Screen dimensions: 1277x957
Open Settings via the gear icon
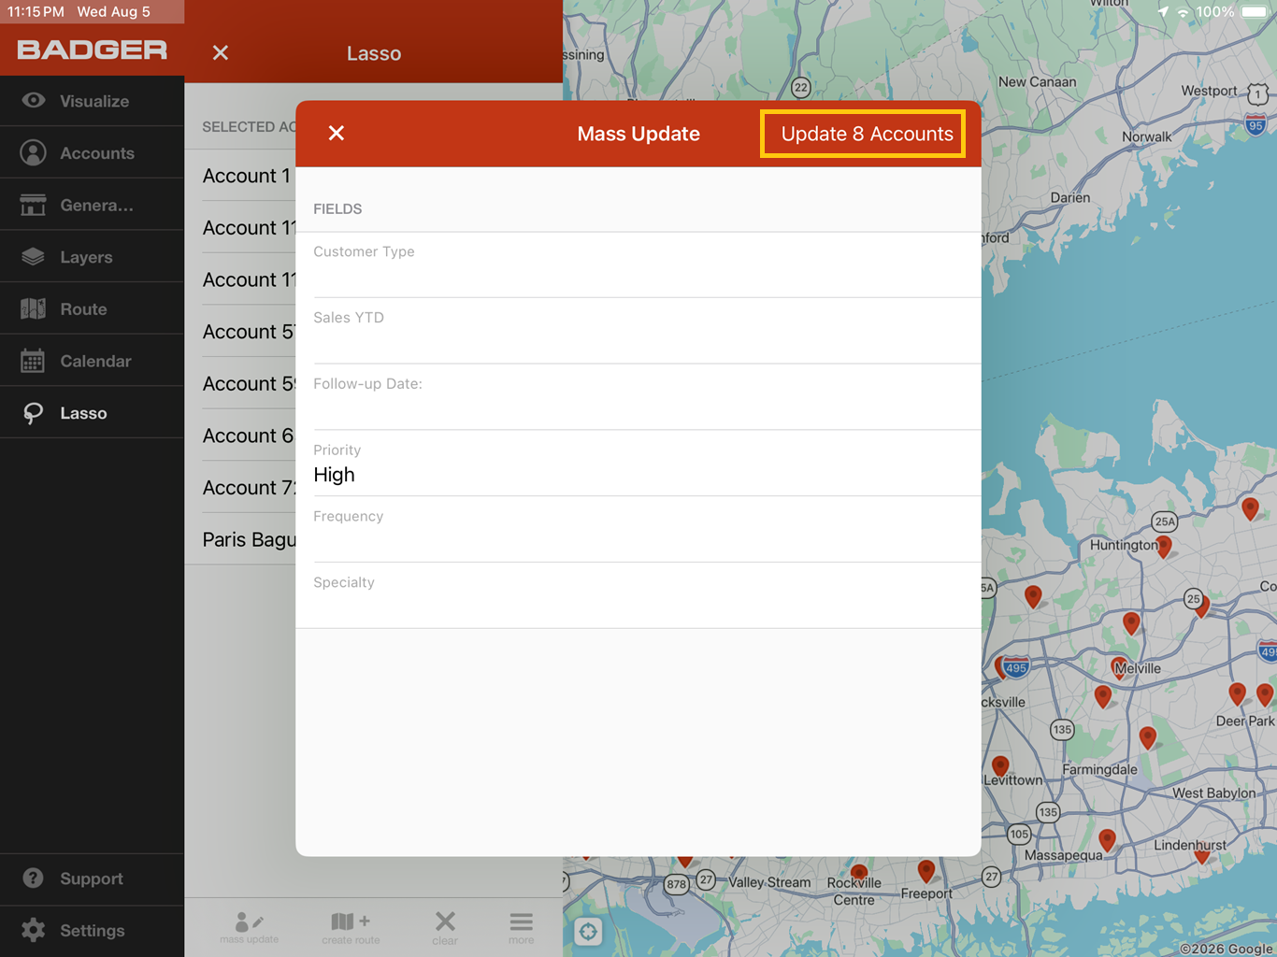34,930
